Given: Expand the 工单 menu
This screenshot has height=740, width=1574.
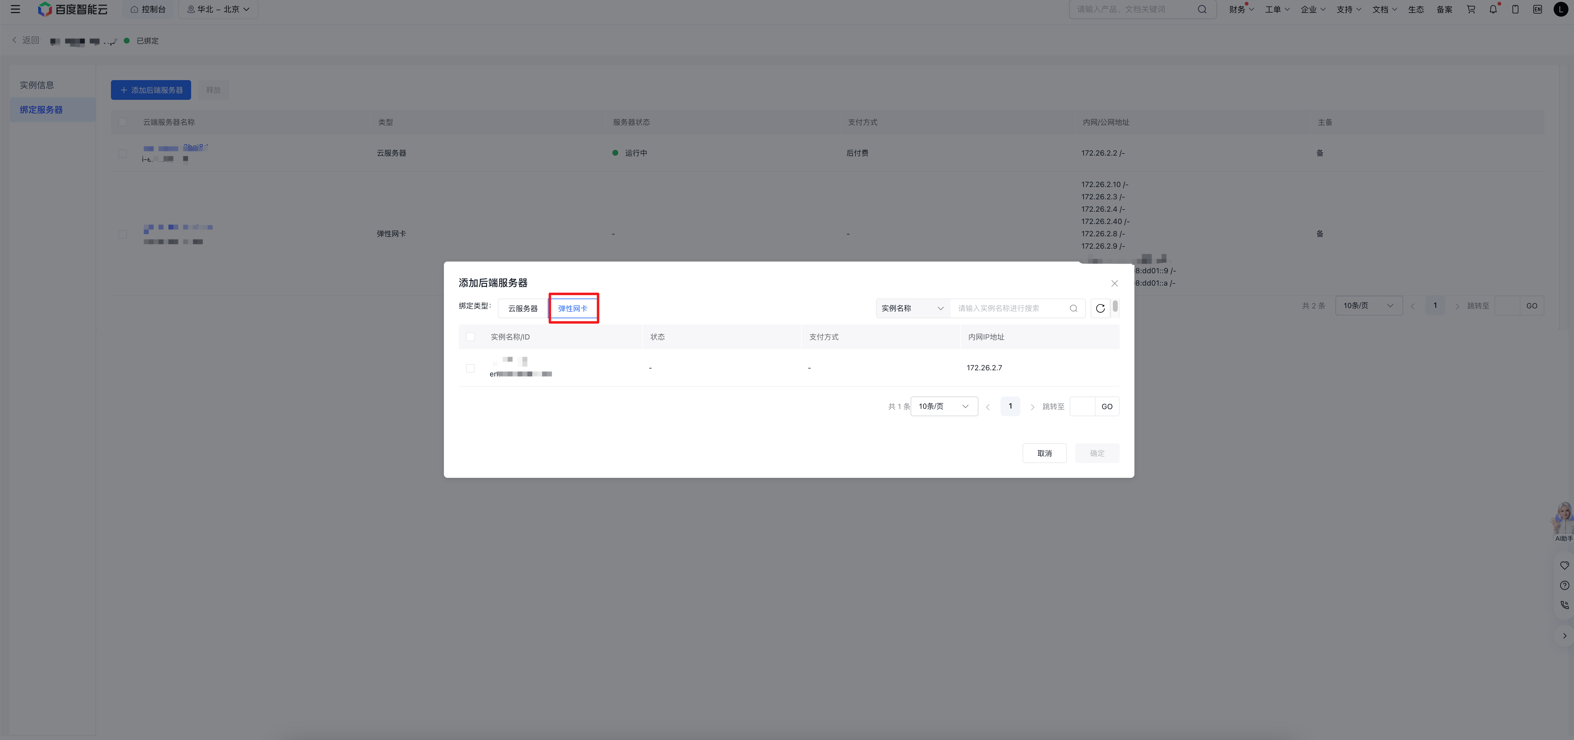Looking at the screenshot, I should point(1277,9).
